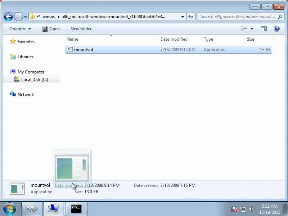The width and height of the screenshot is (288, 216).
Task: Open the address bar history dropdown
Action: point(183,17)
